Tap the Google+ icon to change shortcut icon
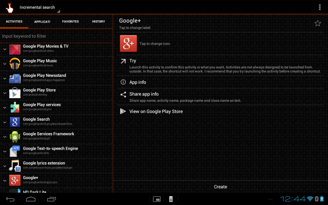This screenshot has width=328, height=205. coord(128,43)
